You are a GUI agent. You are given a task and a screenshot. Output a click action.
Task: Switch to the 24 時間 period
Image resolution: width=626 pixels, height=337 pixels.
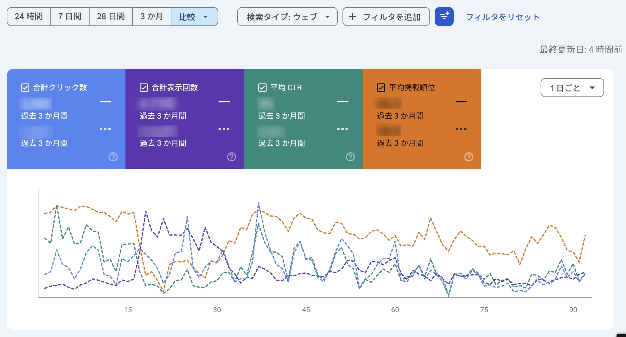pos(28,17)
